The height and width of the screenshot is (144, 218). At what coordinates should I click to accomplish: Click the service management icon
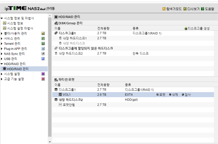(x=43, y=38)
